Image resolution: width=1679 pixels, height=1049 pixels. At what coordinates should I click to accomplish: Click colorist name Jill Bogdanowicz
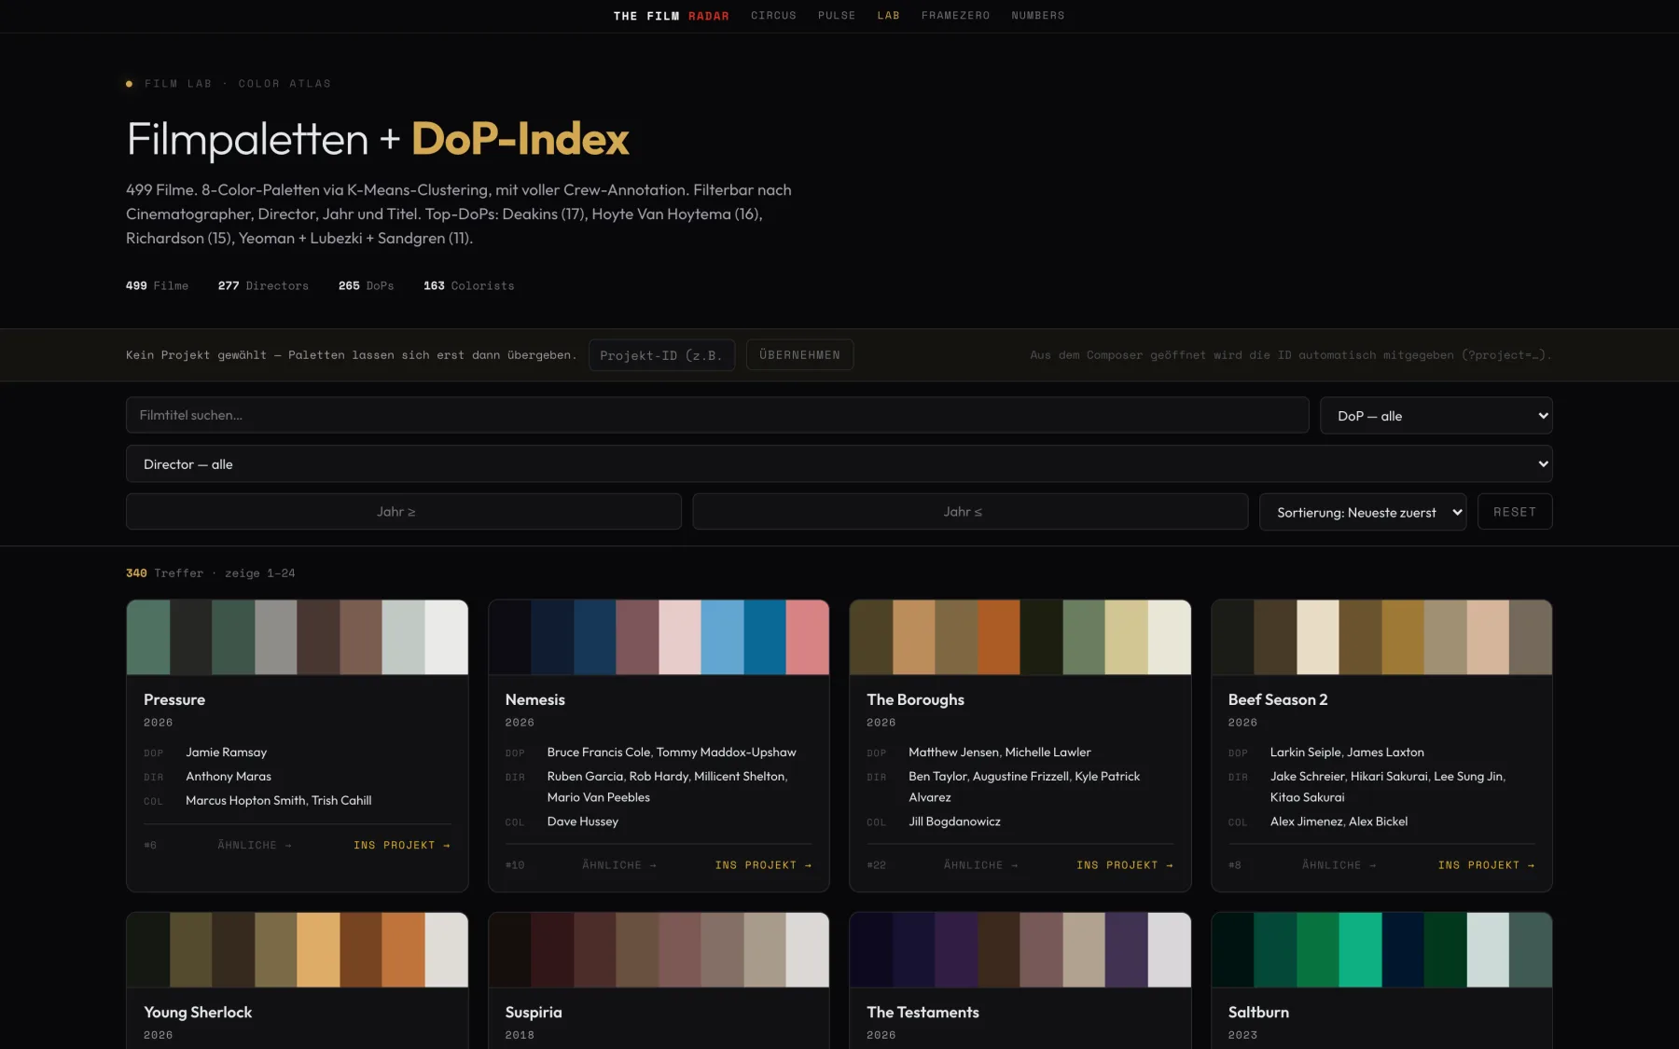954,821
